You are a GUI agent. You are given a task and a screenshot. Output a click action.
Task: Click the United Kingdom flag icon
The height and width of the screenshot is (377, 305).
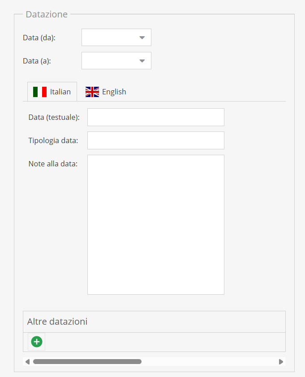pos(92,92)
